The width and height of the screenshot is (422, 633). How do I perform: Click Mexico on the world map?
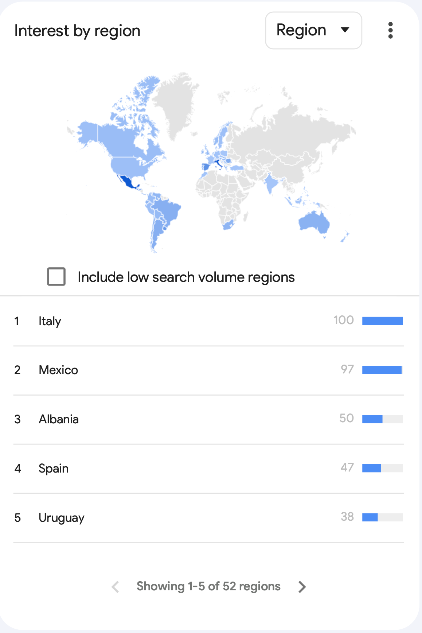(129, 182)
